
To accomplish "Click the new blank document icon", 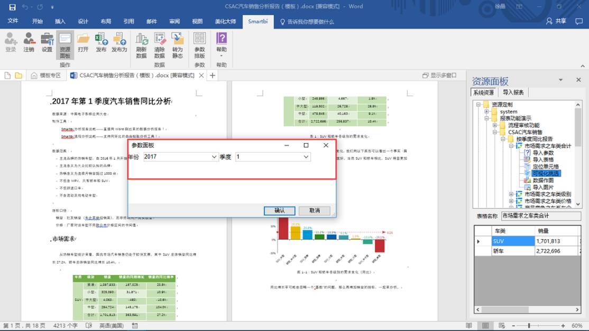I will pos(7,75).
